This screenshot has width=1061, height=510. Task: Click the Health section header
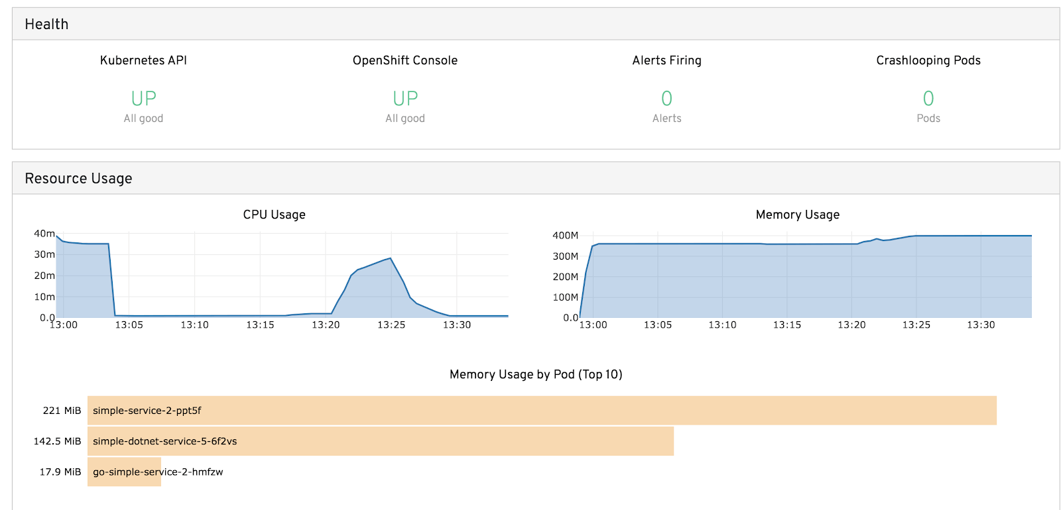pyautogui.click(x=46, y=25)
